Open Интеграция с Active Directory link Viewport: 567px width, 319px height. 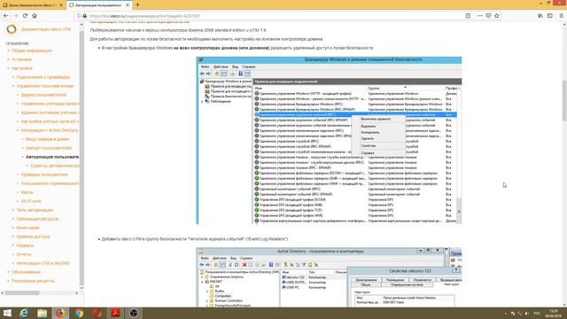point(50,130)
